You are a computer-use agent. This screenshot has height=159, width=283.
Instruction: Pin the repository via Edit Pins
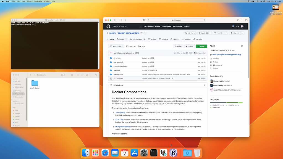(190, 33)
